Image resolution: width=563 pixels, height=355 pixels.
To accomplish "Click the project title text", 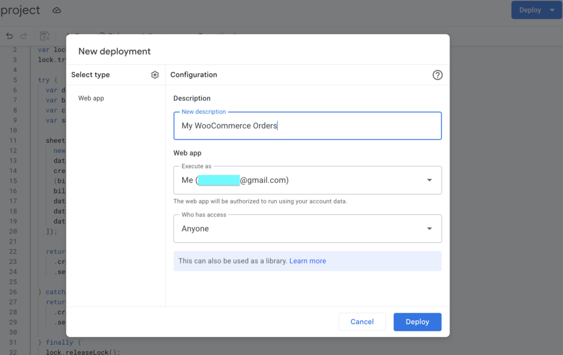I will [20, 10].
